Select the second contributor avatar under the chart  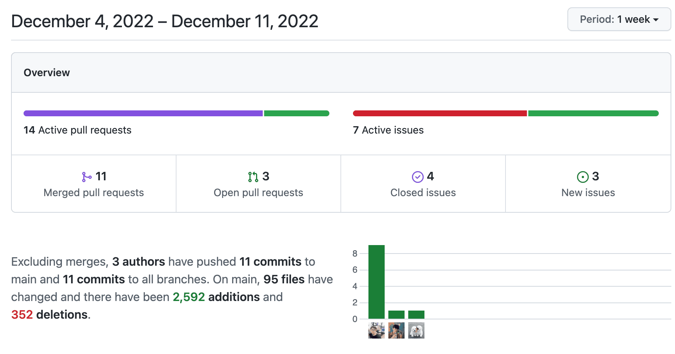pos(396,330)
